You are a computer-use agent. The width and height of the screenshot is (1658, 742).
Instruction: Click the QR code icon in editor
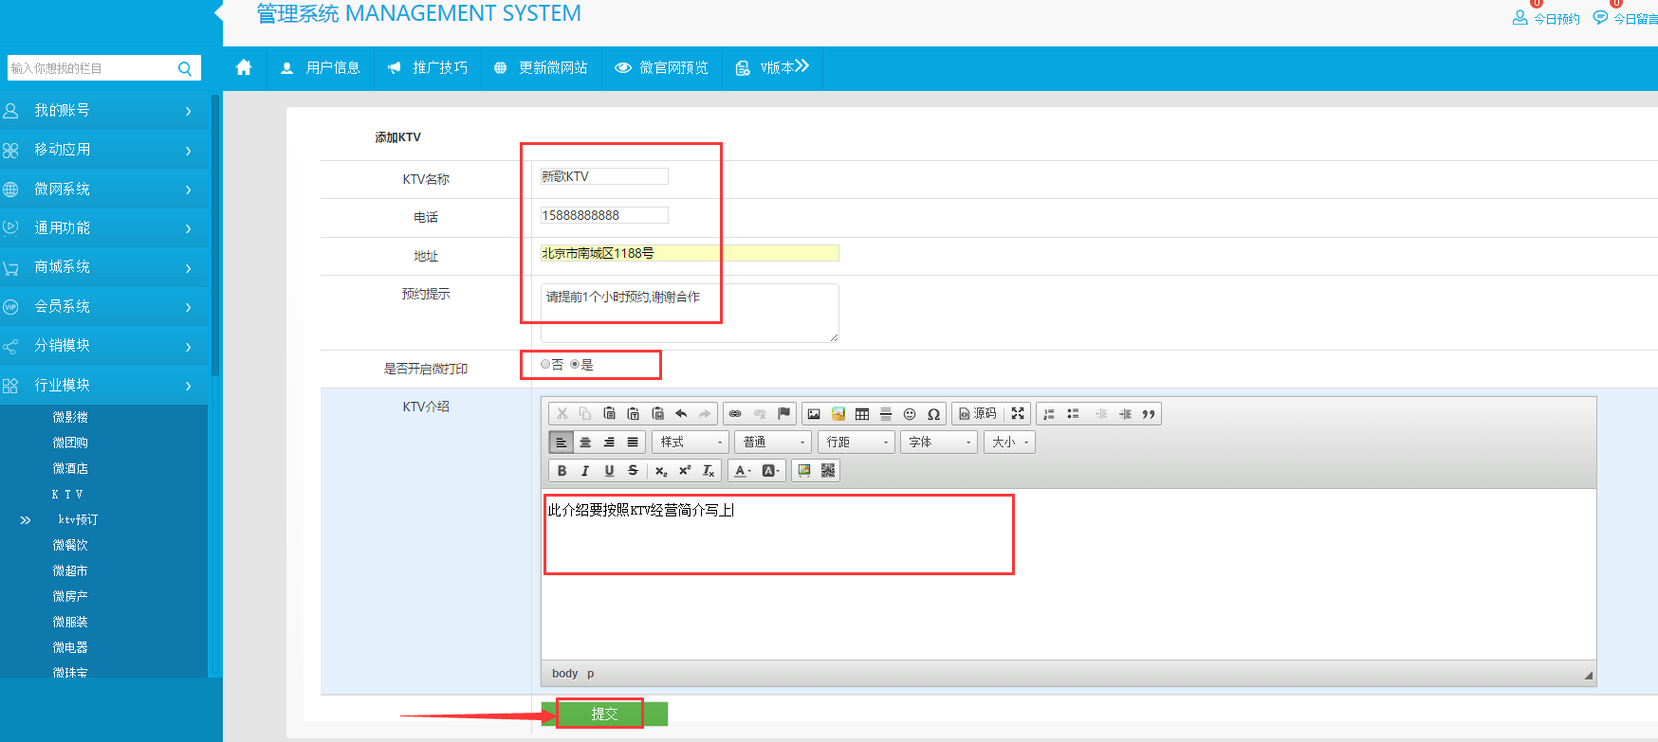(x=828, y=471)
